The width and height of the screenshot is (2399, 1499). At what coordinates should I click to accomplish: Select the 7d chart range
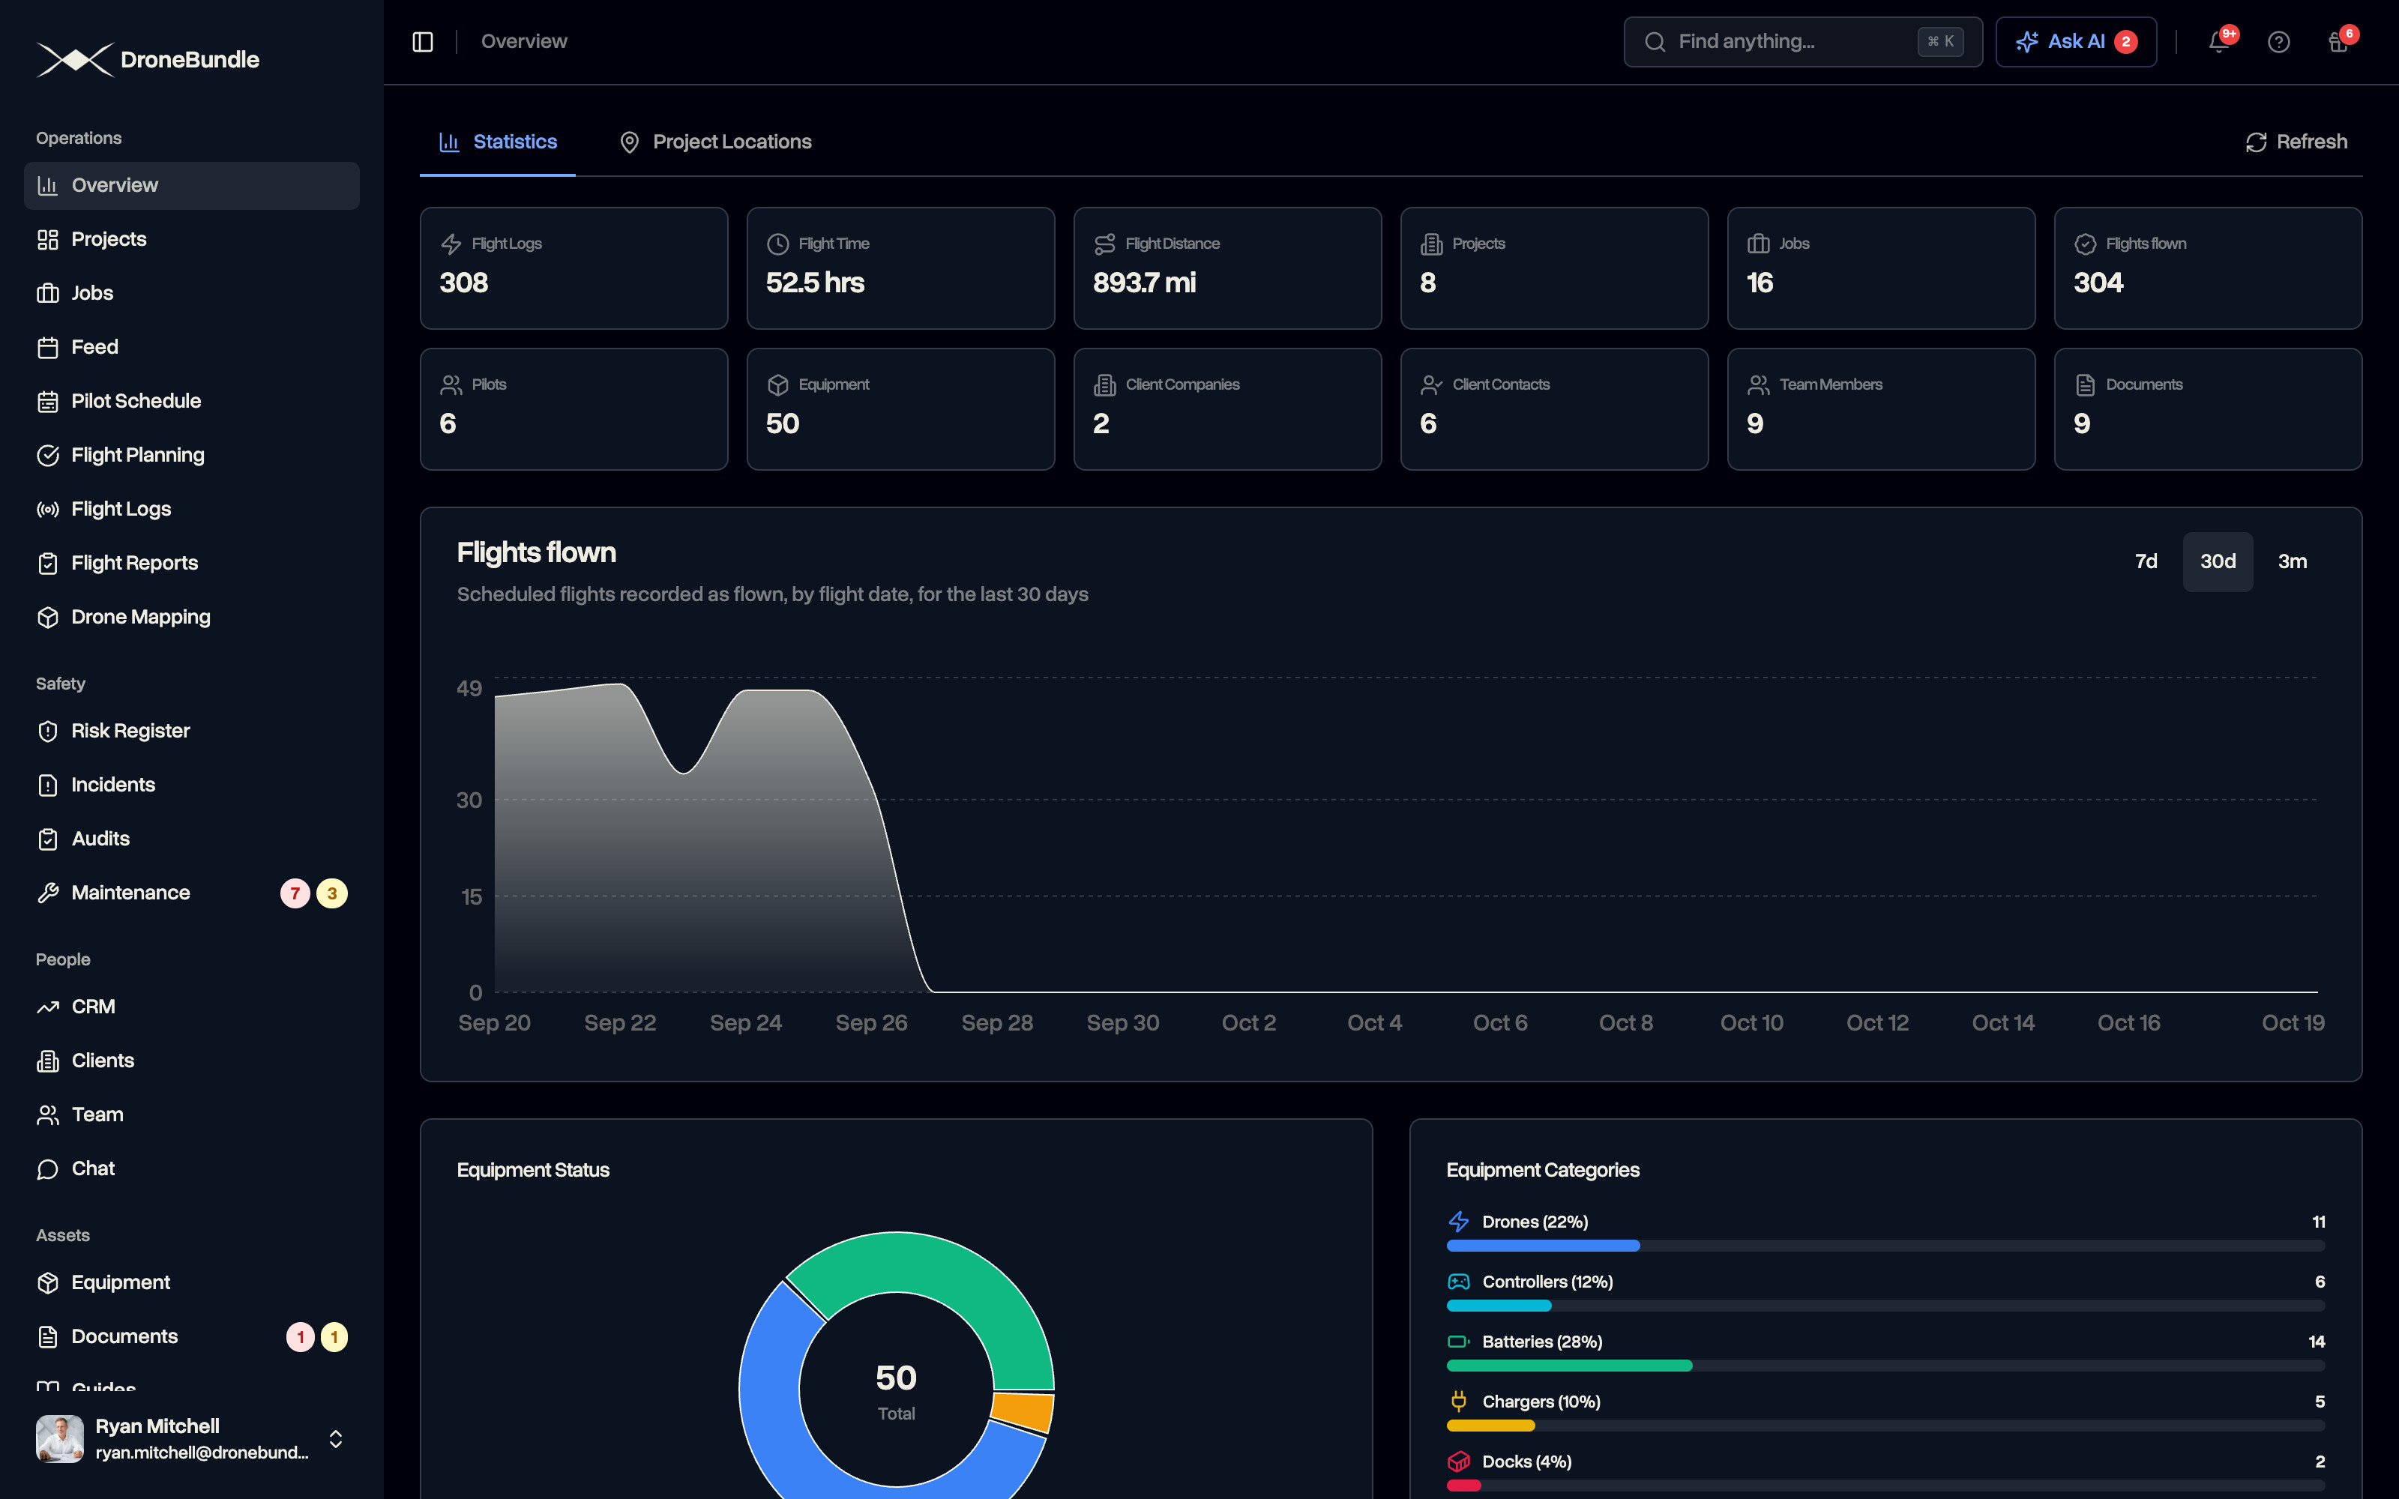point(2146,562)
